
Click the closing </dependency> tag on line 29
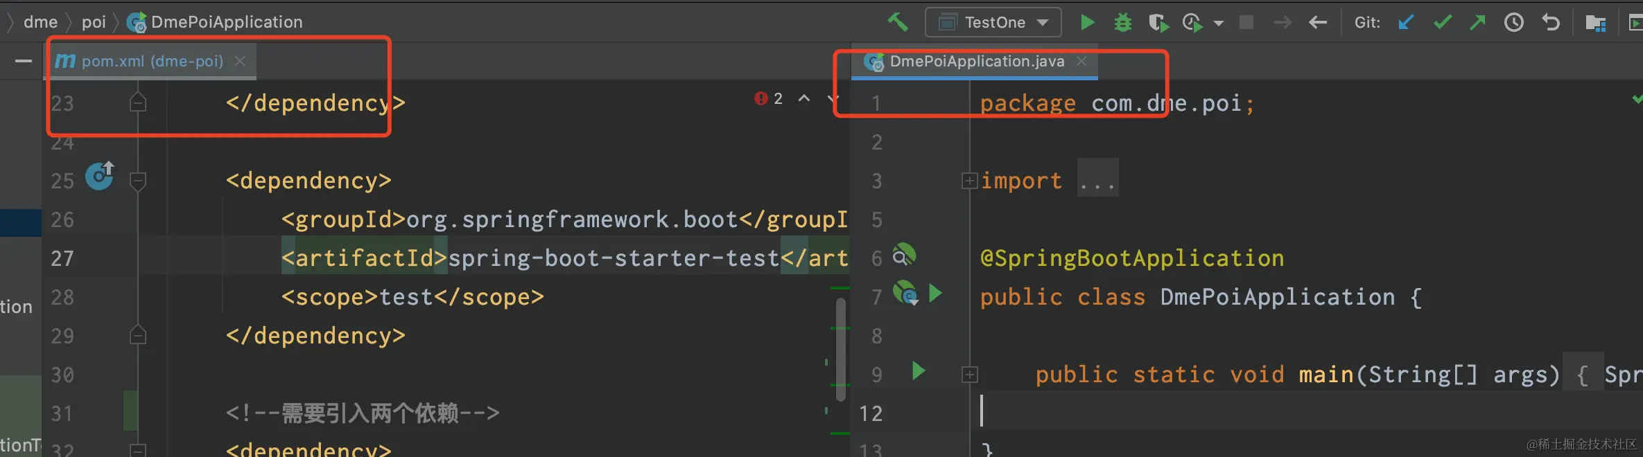[315, 336]
